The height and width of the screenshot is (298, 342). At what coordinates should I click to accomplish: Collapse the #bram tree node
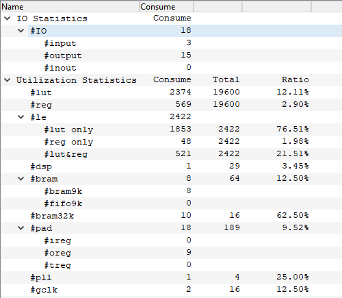click(21, 179)
